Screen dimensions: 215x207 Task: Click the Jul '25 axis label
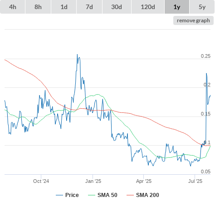195,181
